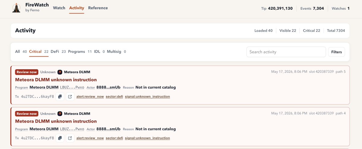The image size is (362, 149).
Task: Click the Watches 1 counter in the header
Action: (x=341, y=8)
